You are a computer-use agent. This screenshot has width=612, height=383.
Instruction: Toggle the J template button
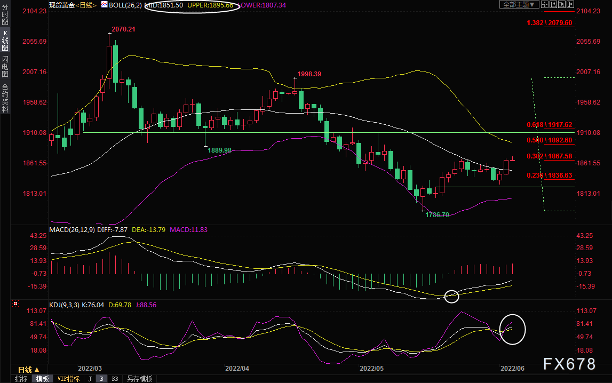90,379
